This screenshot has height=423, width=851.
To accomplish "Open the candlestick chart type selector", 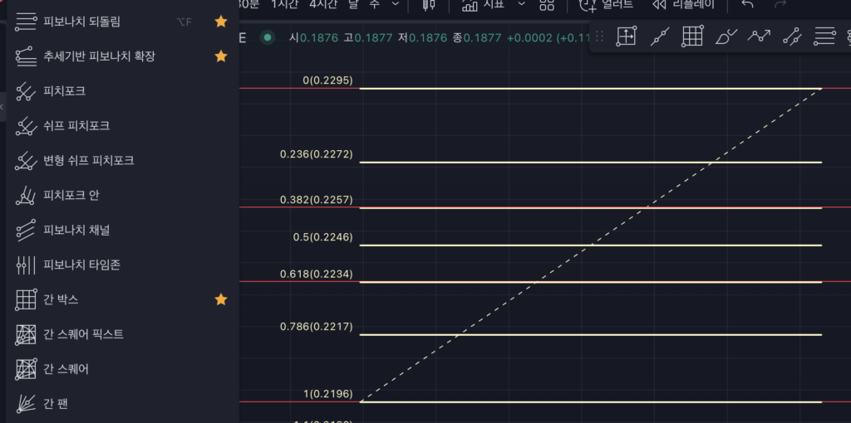I will pyautogui.click(x=429, y=4).
